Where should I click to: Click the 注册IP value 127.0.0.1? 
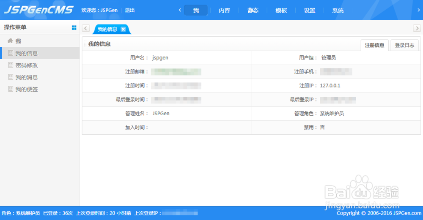[x=330, y=86]
